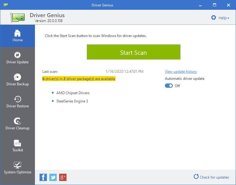
Task: Select SteelSeries Engine 3 entry
Action: tap(72, 101)
